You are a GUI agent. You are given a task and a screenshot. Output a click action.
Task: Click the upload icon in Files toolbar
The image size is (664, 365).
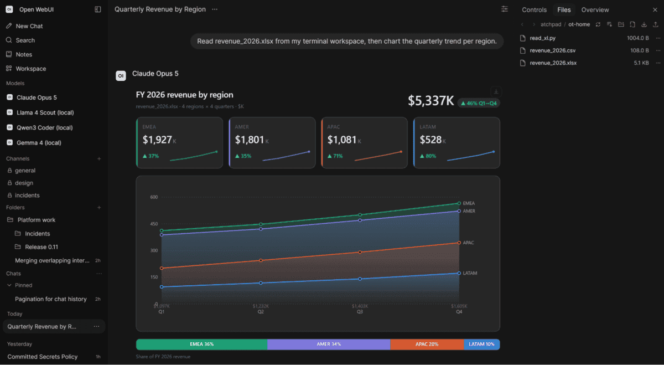coord(655,24)
